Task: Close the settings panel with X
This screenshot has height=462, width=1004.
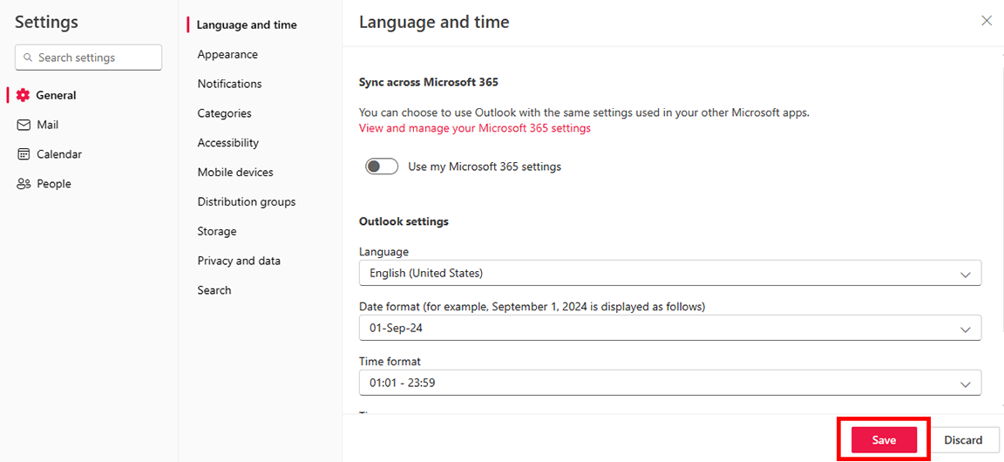Action: pyautogui.click(x=986, y=21)
